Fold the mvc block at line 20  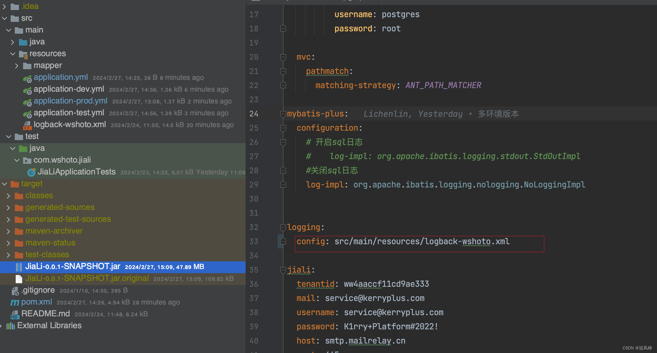pos(283,57)
